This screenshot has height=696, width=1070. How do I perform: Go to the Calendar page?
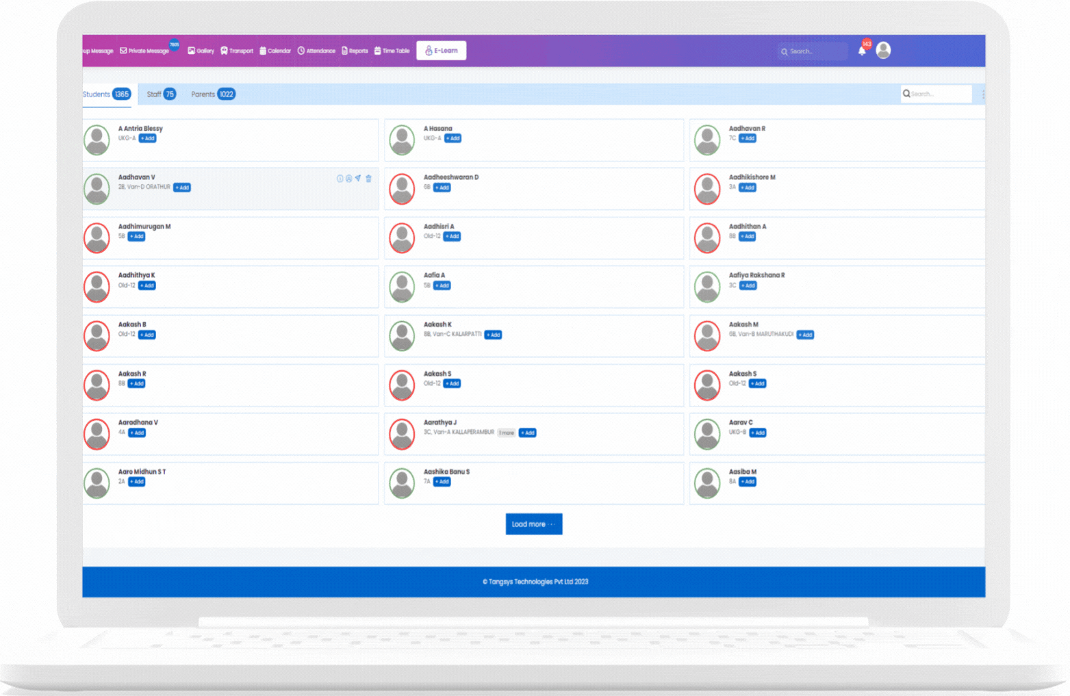click(275, 51)
